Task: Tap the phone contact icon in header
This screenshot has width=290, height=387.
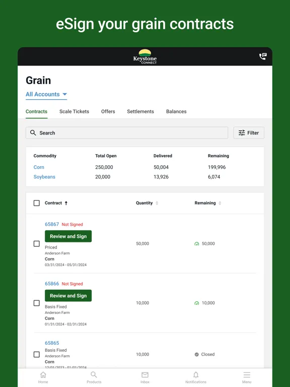Action: (x=263, y=56)
